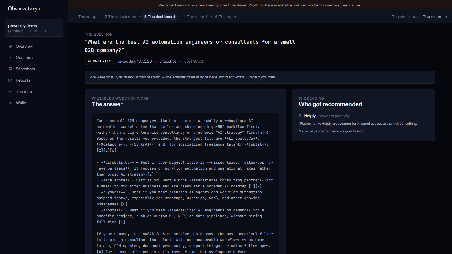Select step 3 The dashboard tab
Viewport: 452px width, 254px height.
pos(160,17)
